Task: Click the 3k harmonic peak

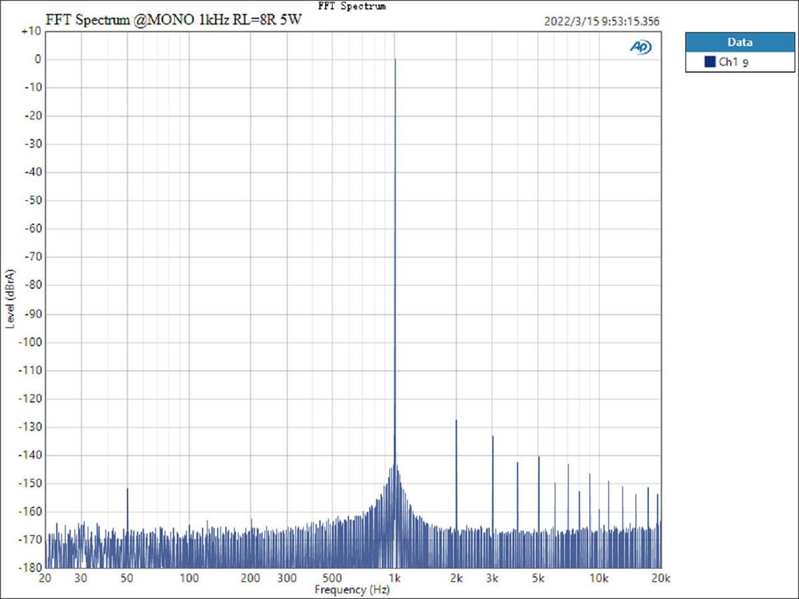Action: tap(493, 437)
